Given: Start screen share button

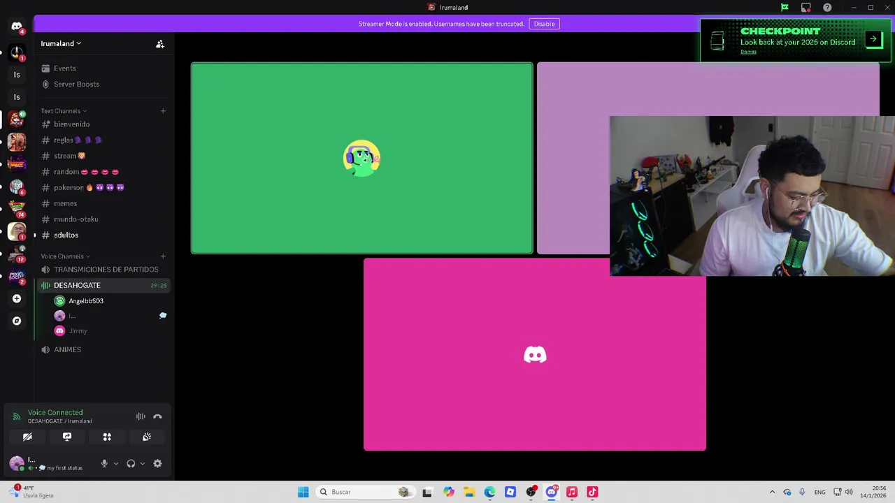Looking at the screenshot, I should [67, 437].
